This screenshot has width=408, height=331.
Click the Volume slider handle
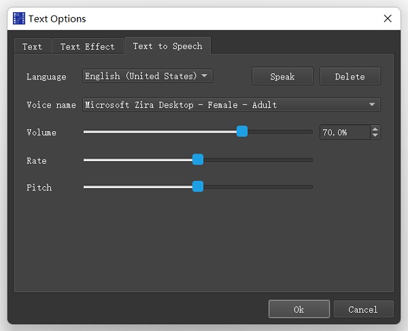point(242,131)
